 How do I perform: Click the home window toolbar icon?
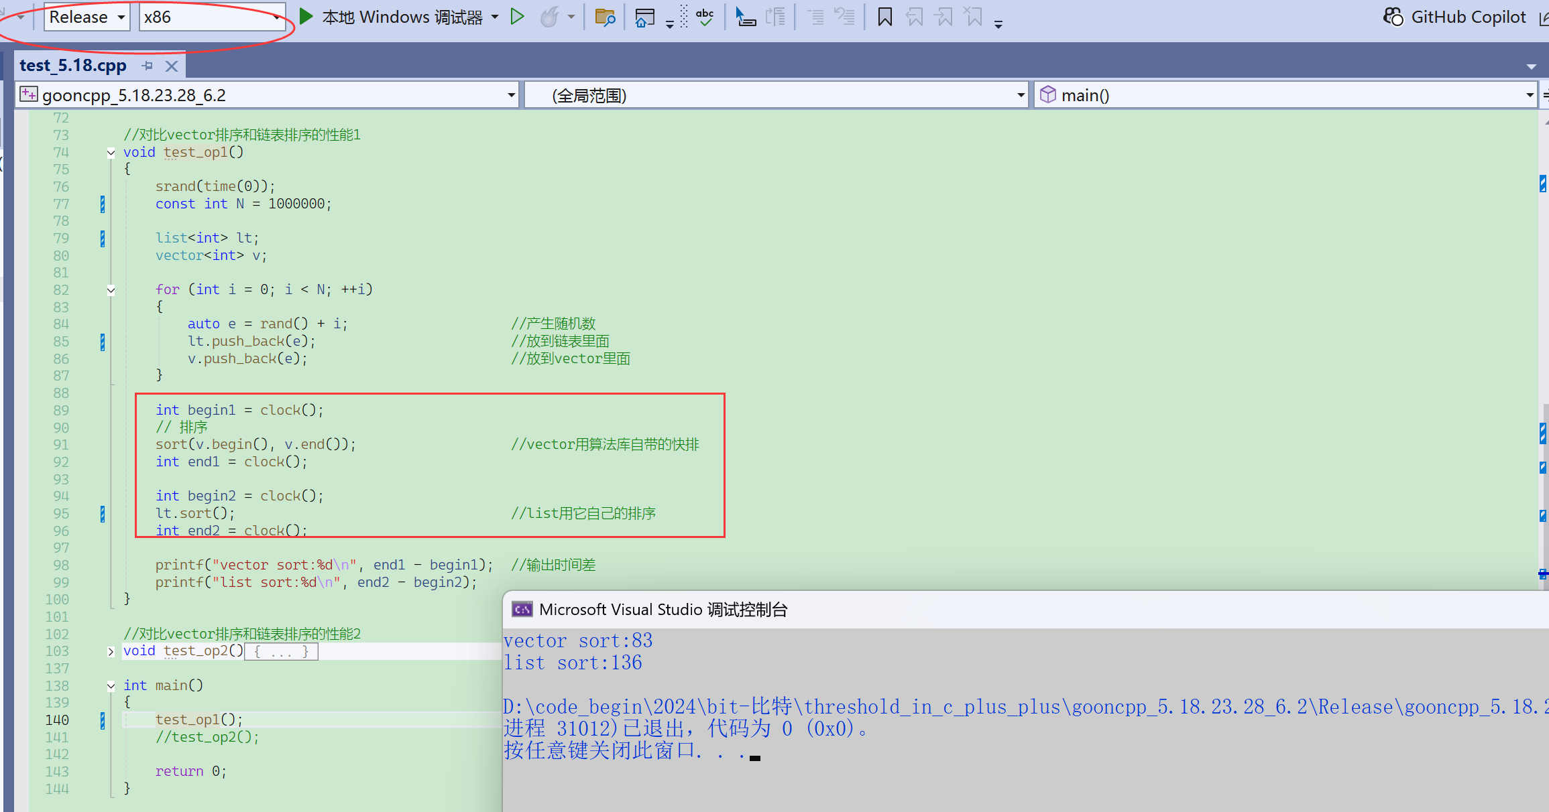(x=644, y=17)
